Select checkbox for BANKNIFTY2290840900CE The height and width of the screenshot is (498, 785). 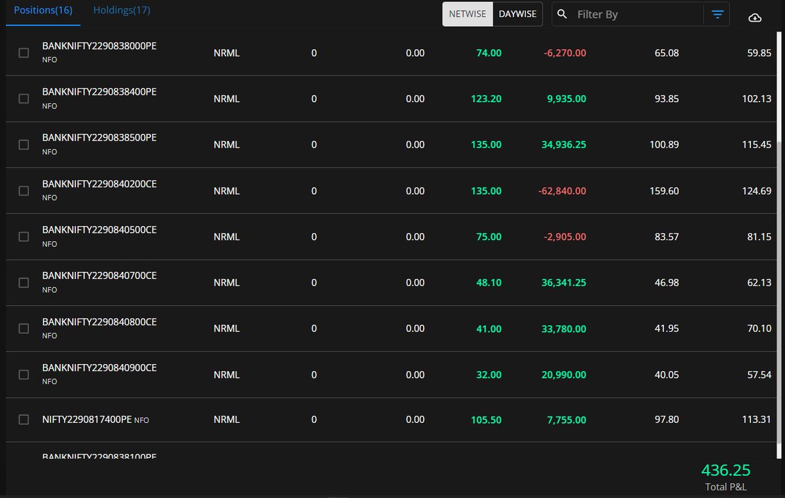click(x=24, y=374)
